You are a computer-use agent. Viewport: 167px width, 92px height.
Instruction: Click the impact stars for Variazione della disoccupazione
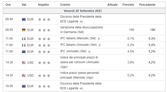coord(44,30)
